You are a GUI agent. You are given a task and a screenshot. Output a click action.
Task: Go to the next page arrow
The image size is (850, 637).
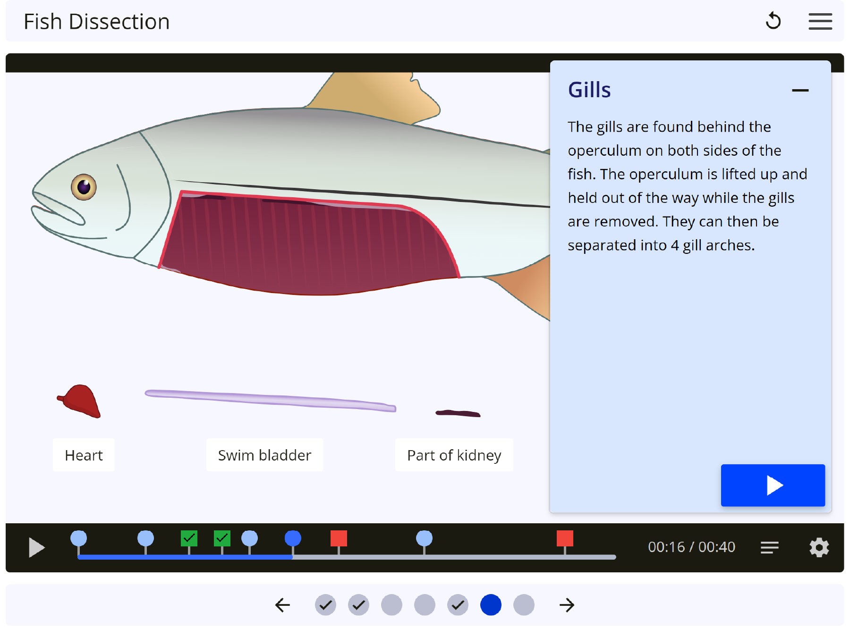click(x=567, y=605)
